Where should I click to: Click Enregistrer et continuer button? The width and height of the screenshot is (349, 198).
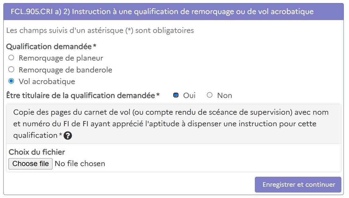298,185
